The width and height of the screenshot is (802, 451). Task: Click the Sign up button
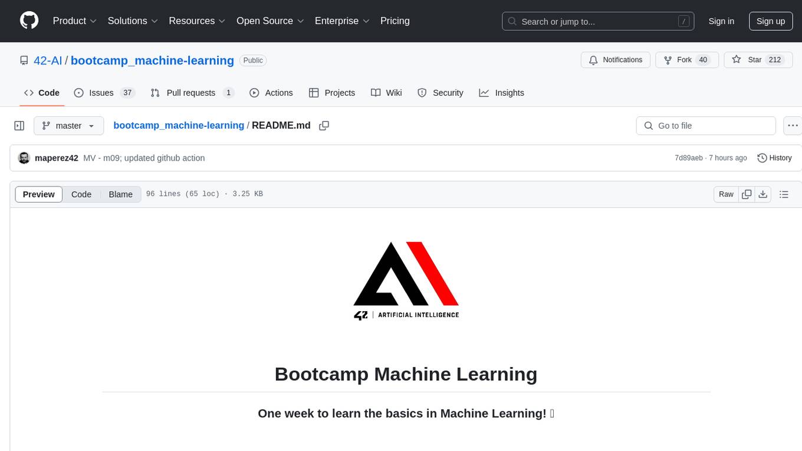tap(771, 21)
